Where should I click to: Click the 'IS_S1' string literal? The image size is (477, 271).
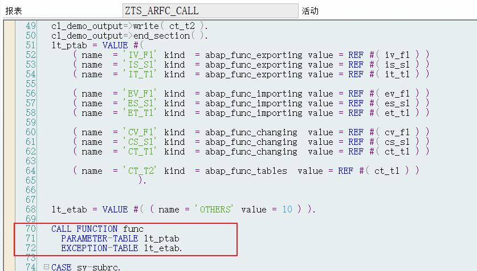coord(140,65)
